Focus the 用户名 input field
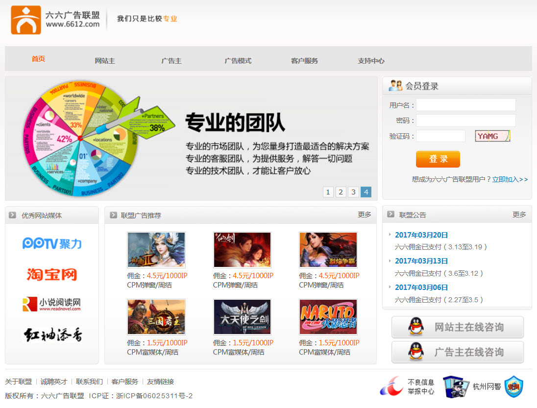Viewport: 537px width, 408px height. pyautogui.click(x=465, y=105)
